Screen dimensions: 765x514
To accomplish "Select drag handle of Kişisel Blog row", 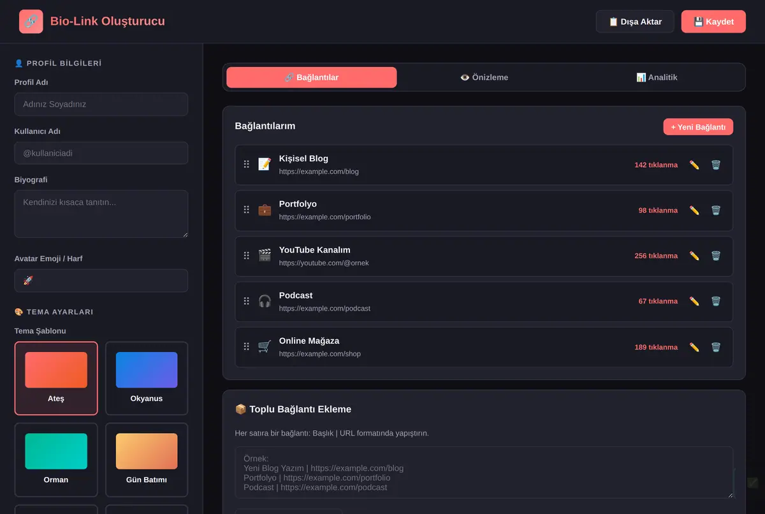I will [247, 165].
